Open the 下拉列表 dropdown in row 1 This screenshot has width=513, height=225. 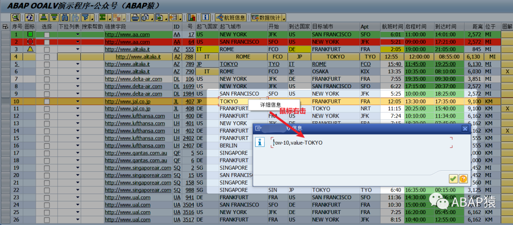tap(77, 34)
